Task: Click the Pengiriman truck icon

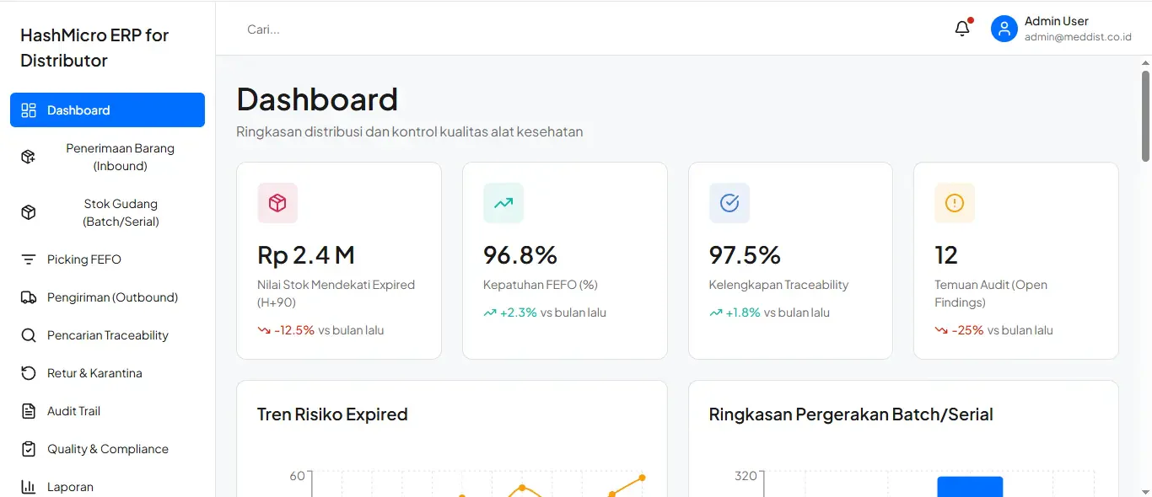Action: [x=29, y=297]
